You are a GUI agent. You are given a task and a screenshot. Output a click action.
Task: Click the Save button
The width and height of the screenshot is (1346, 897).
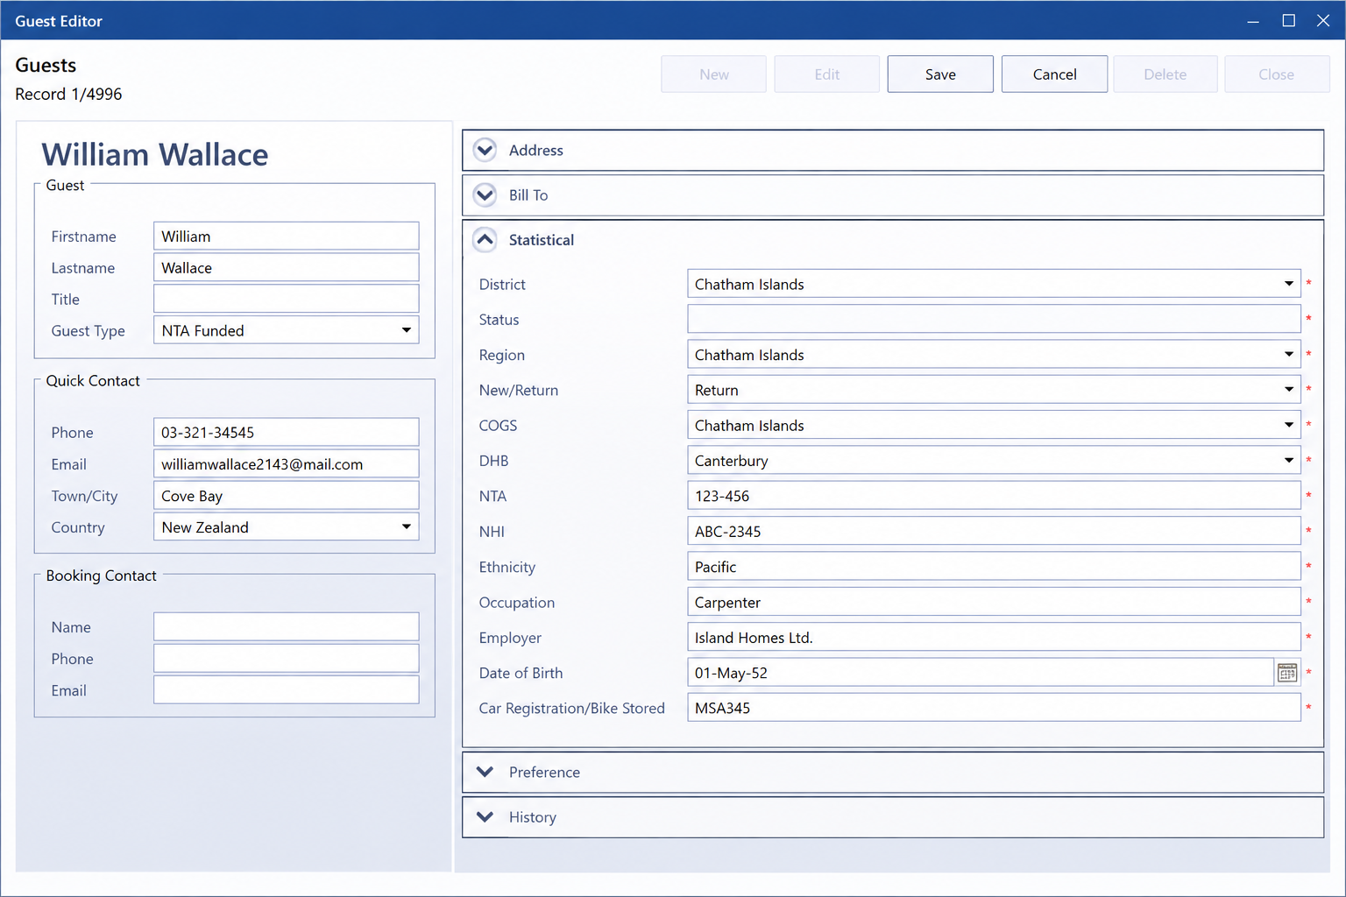pyautogui.click(x=940, y=74)
